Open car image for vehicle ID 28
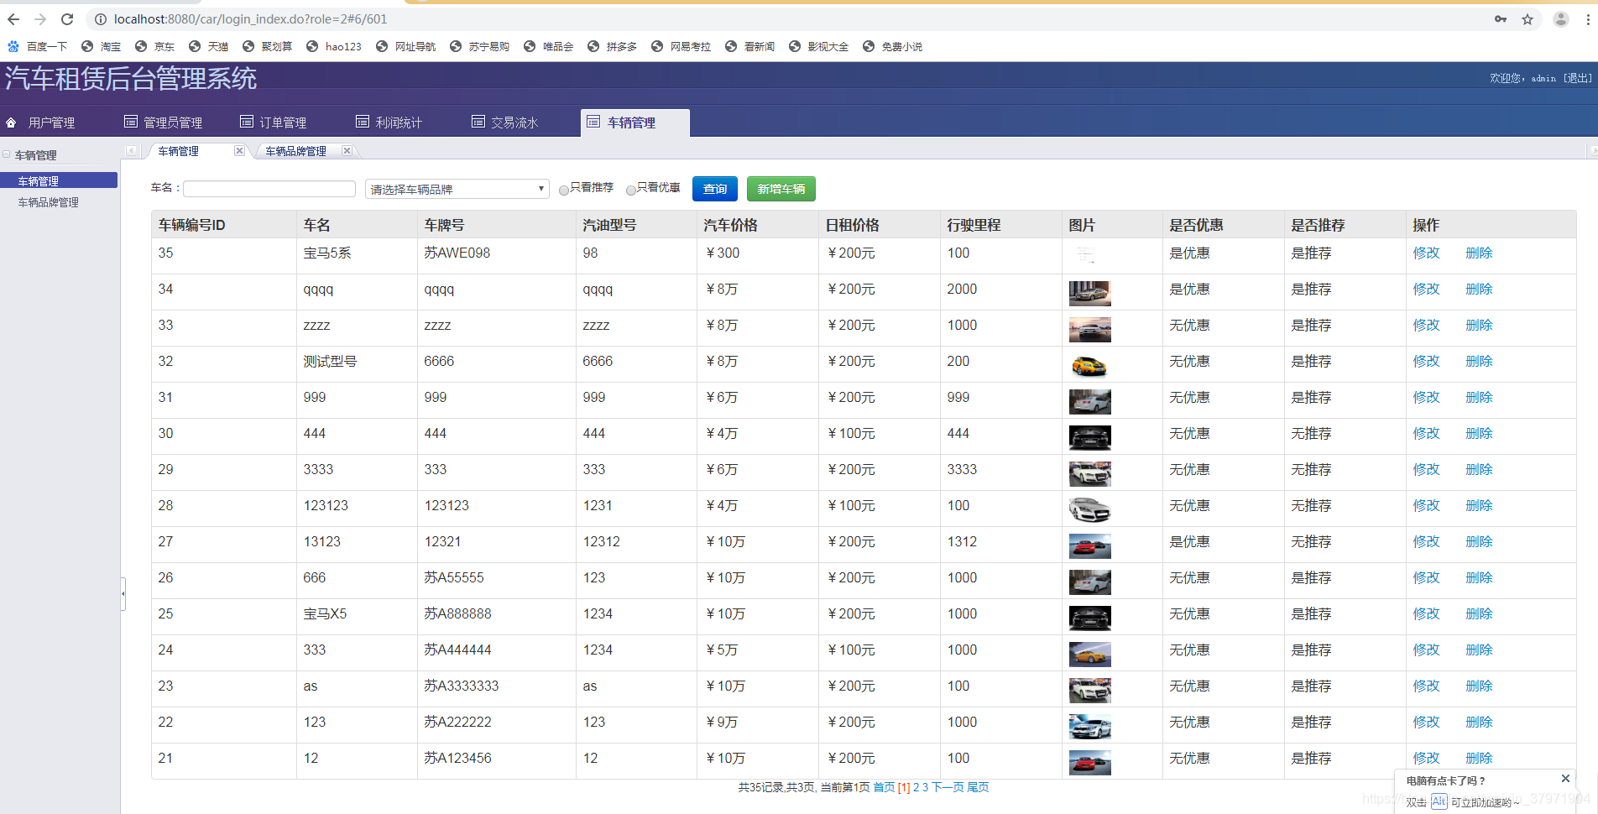Screen dimensions: 1598x814 pyautogui.click(x=1089, y=509)
